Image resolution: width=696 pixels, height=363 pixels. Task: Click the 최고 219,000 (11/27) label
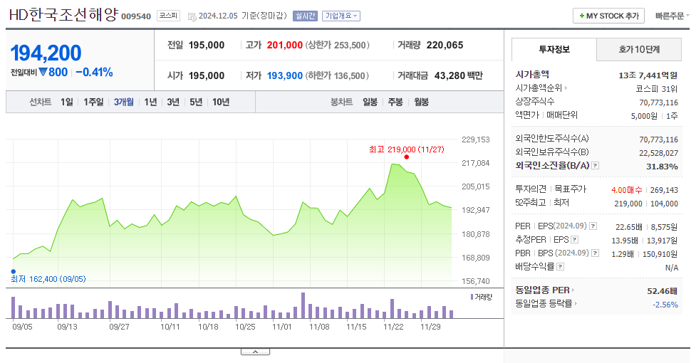407,149
